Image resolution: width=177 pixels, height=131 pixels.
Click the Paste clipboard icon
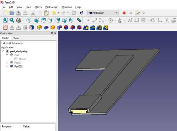[x=46, y=13]
